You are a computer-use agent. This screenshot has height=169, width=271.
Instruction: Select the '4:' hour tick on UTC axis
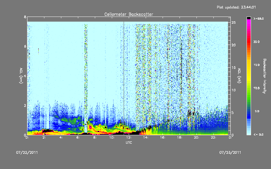tap(61, 138)
